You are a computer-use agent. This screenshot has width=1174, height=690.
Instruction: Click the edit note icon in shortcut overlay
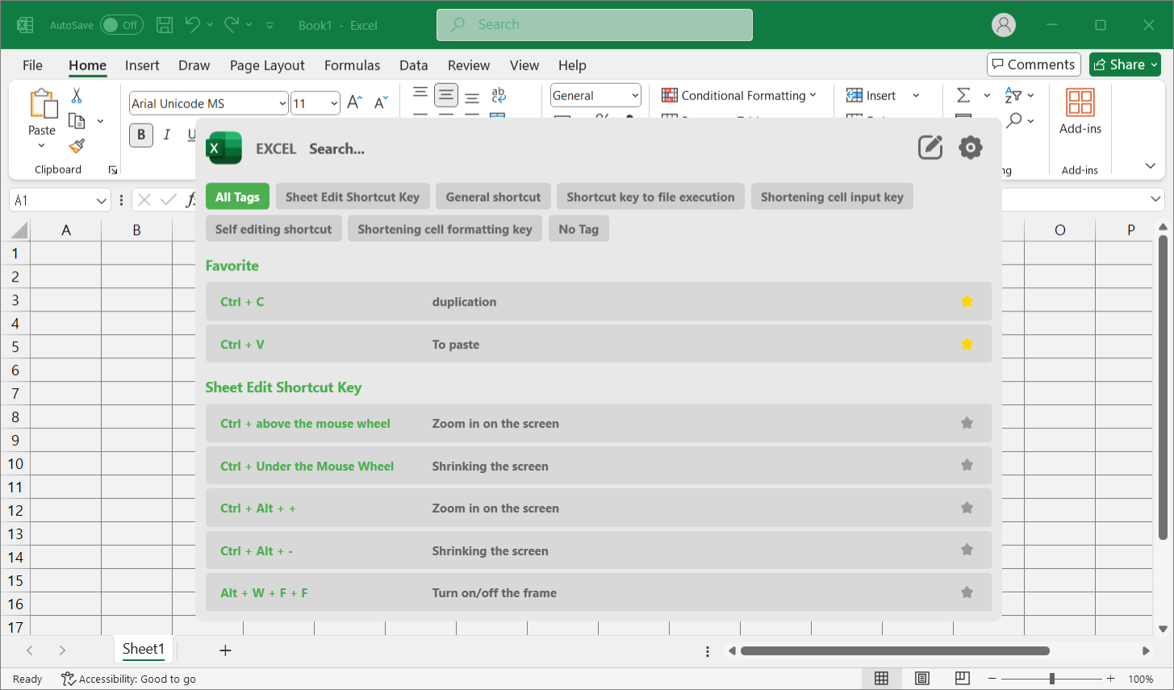point(930,147)
